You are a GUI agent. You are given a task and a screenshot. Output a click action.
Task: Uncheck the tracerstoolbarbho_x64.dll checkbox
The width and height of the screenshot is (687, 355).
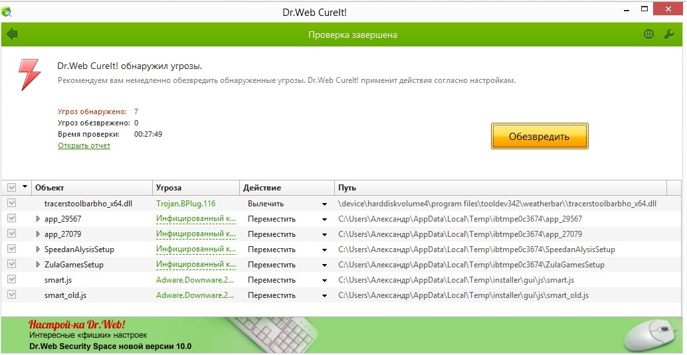(12, 203)
